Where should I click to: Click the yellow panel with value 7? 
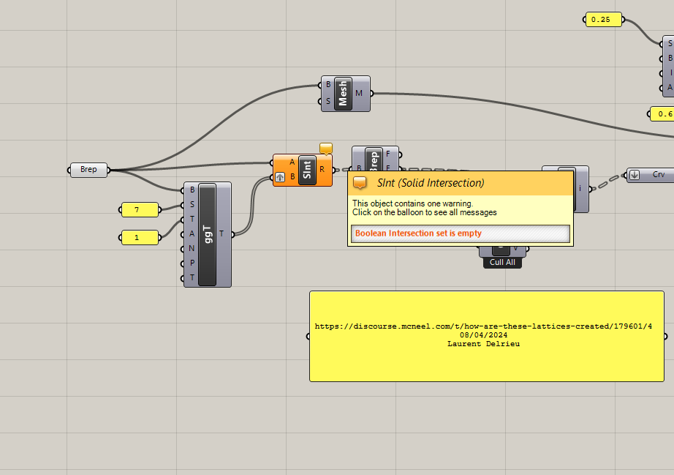[x=140, y=210]
